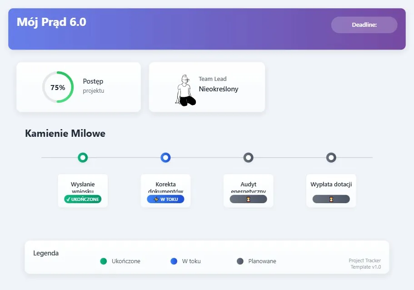414x290 pixels.
Task: Click the Audyt energetyczny timeline circle marker
Action: pos(248,158)
